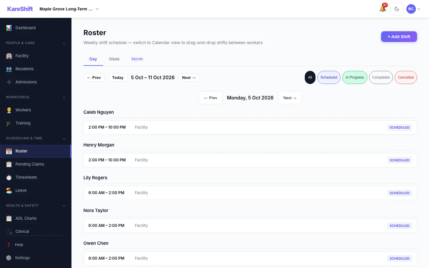The height and width of the screenshot is (268, 429).
Task: Switch to the Month view tab
Action: click(x=137, y=59)
